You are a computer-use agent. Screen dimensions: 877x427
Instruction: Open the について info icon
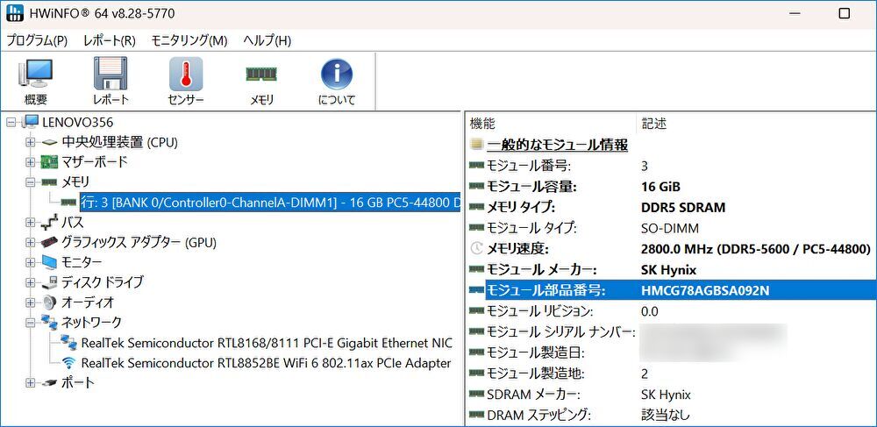tap(337, 82)
